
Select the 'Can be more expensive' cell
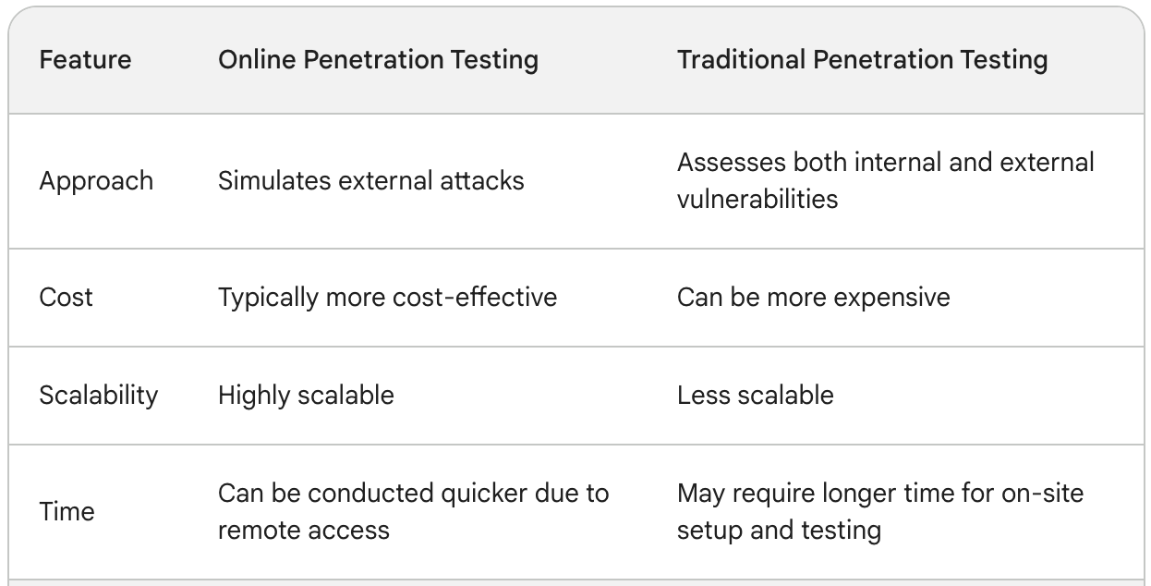coord(813,298)
